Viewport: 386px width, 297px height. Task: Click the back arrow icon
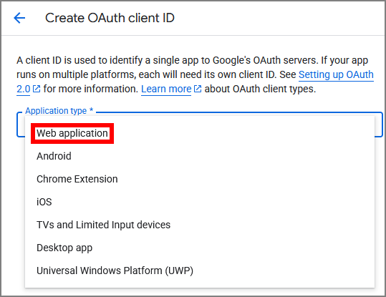19,18
